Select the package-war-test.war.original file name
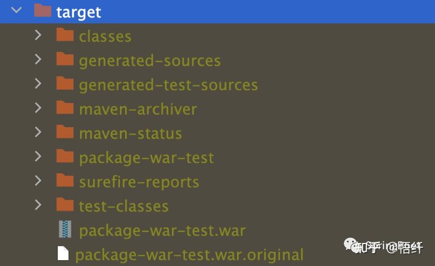 point(189,255)
